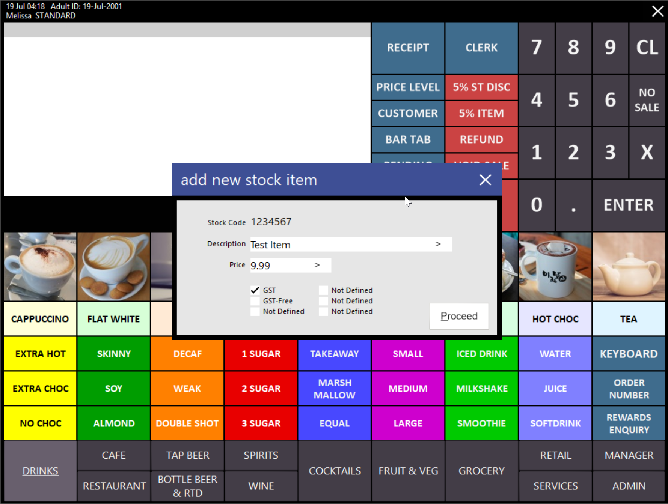The width and height of the screenshot is (668, 504).
Task: Close the add new stock item dialog
Action: click(485, 180)
